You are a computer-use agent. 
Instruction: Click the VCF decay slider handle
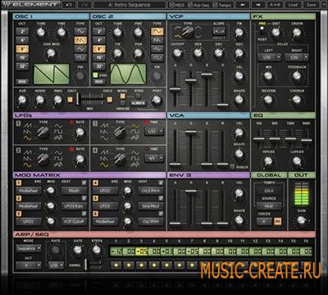pos(190,80)
